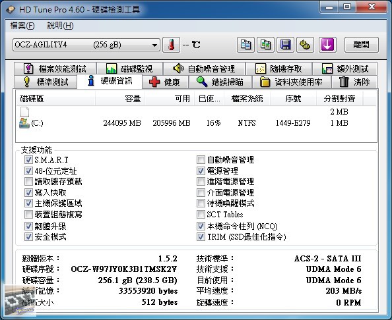Toggle the 寫入快取 checkbox

click(28, 192)
